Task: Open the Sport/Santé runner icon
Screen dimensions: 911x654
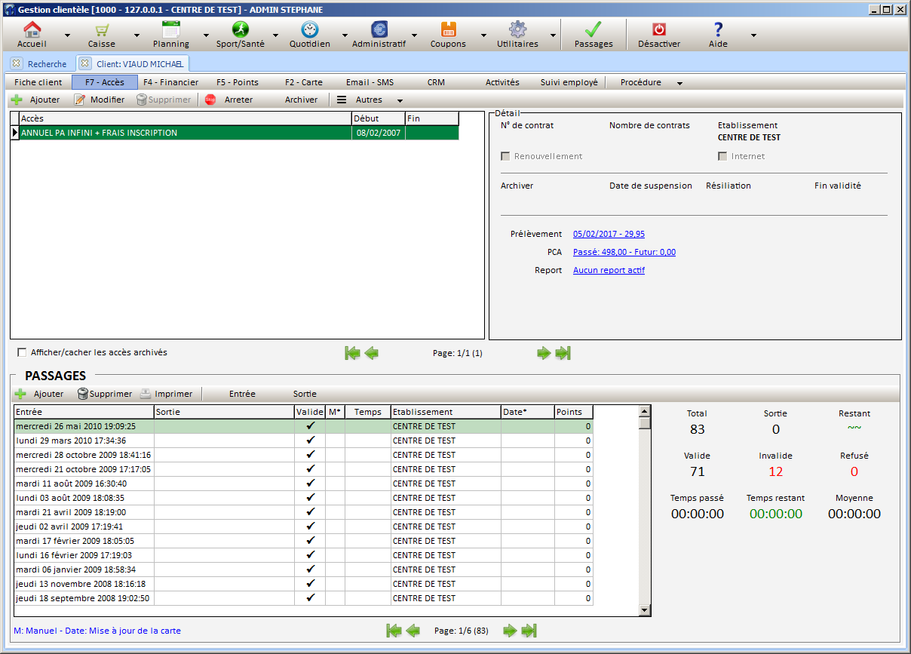Action: [241, 29]
